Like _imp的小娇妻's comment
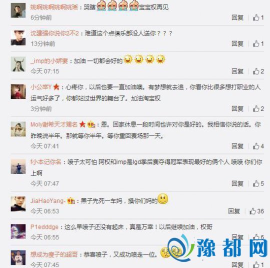270x268 pixels. tap(258, 71)
